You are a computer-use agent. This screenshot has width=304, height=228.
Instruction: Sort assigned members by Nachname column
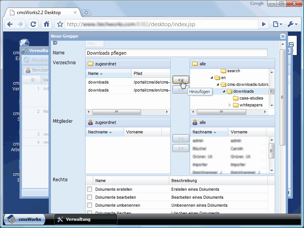point(105,132)
